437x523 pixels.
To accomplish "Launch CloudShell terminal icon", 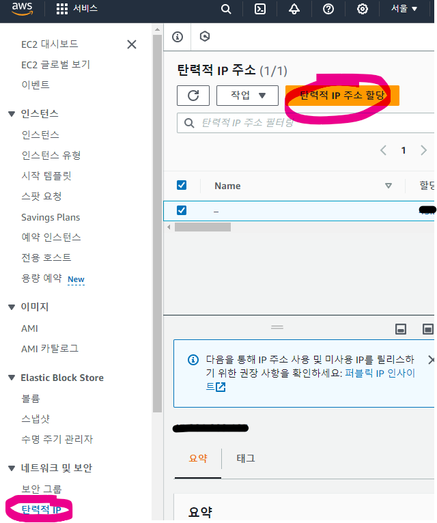I will (260, 9).
